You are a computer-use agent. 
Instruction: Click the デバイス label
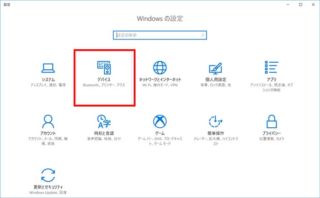[104, 79]
